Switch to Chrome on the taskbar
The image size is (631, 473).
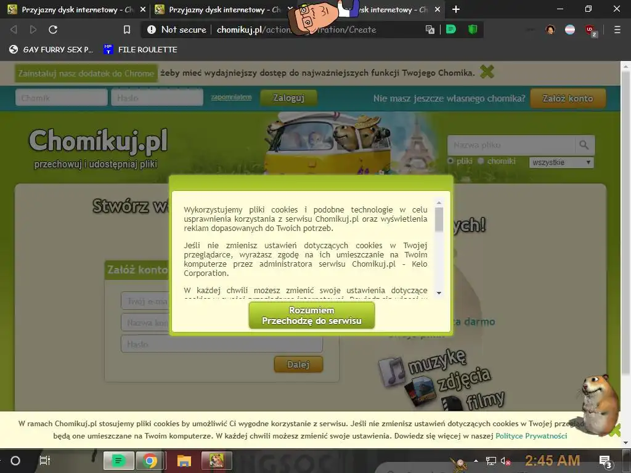click(149, 461)
